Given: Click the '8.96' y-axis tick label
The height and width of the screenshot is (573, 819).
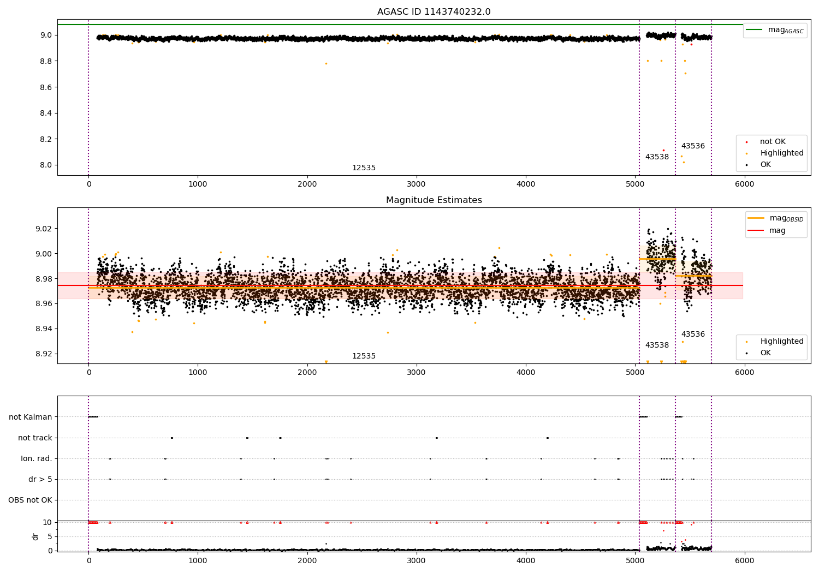Looking at the screenshot, I should click(43, 304).
